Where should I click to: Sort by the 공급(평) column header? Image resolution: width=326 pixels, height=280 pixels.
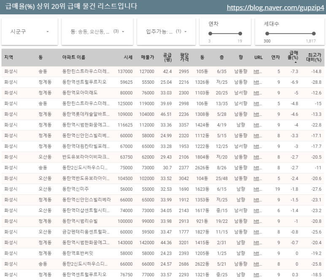[167, 57]
